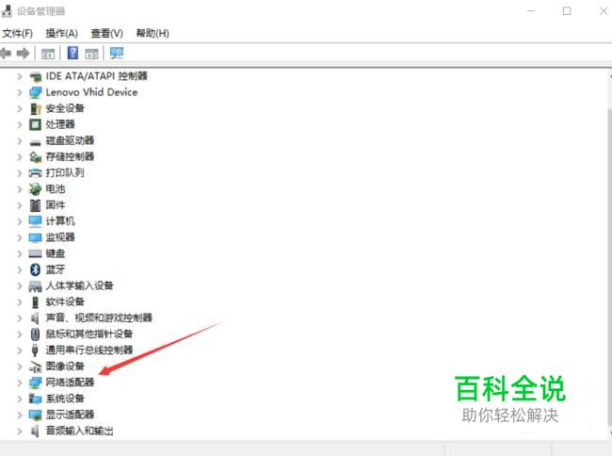The width and height of the screenshot is (612, 456).
Task: Click the blue Help question-mark toolbar icon
Action: pyautogui.click(x=73, y=53)
